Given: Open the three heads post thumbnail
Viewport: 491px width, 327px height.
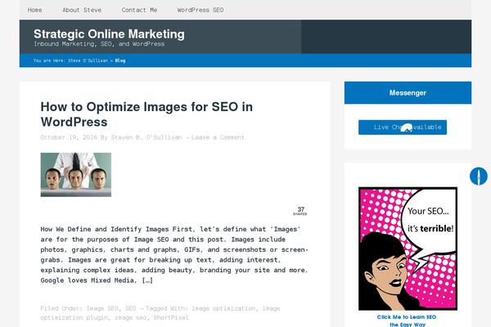Looking at the screenshot, I should point(76,175).
